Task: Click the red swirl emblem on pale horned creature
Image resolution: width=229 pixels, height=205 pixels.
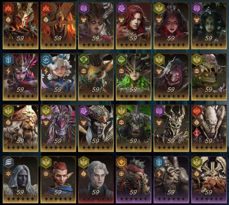Action: click(197, 111)
